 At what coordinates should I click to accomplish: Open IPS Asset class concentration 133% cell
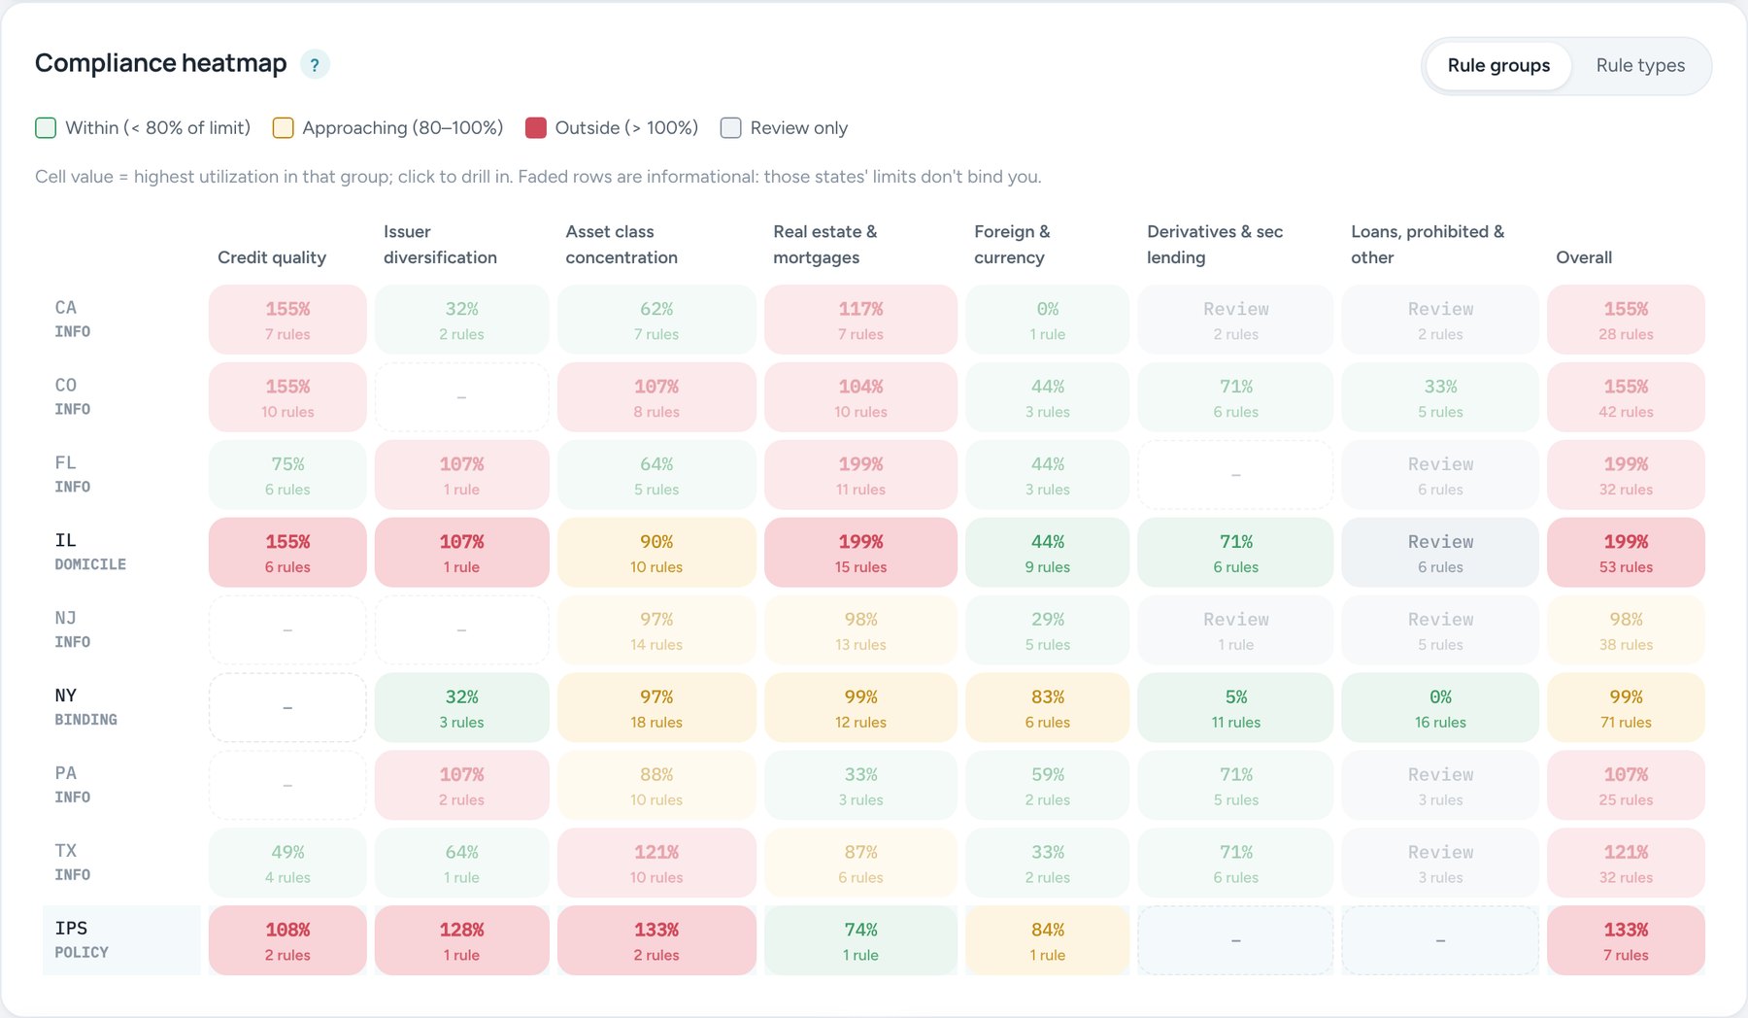pos(656,940)
